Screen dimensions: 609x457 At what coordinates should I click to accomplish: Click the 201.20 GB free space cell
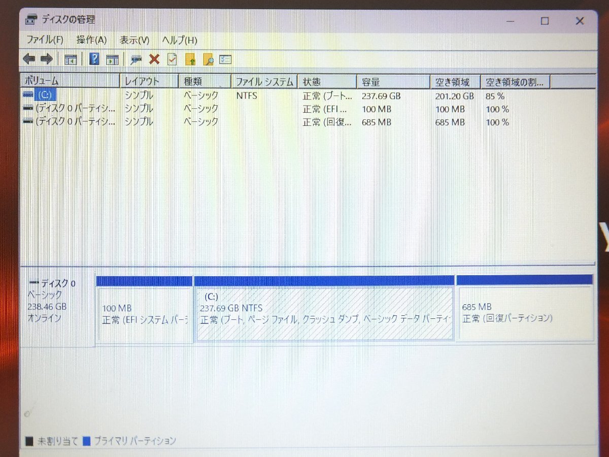[x=454, y=95]
